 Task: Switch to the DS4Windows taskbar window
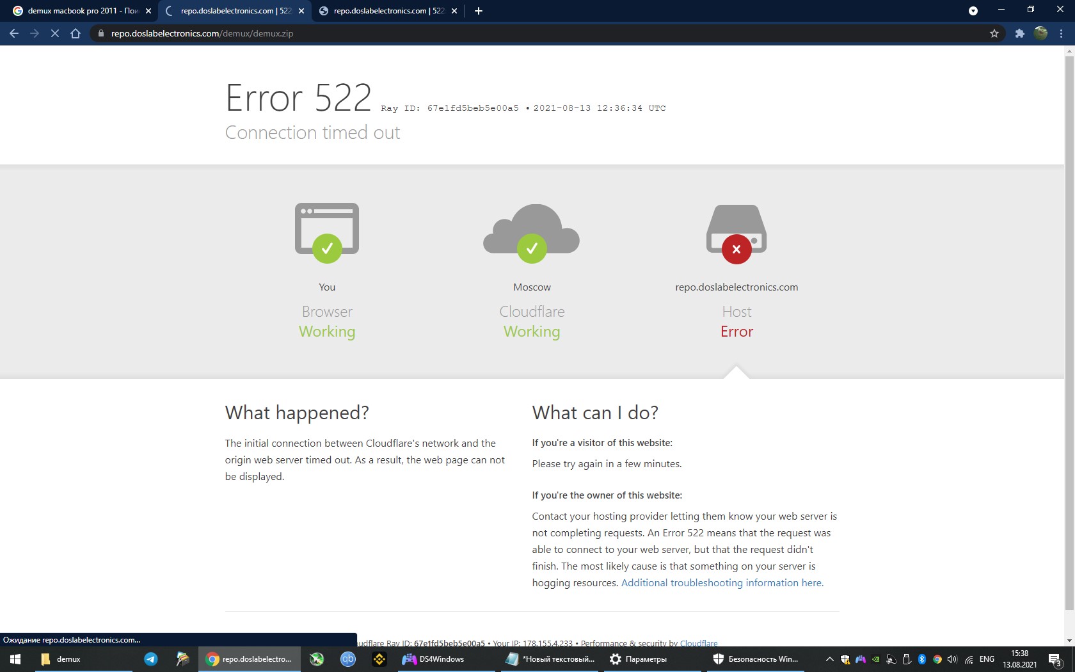click(x=445, y=659)
